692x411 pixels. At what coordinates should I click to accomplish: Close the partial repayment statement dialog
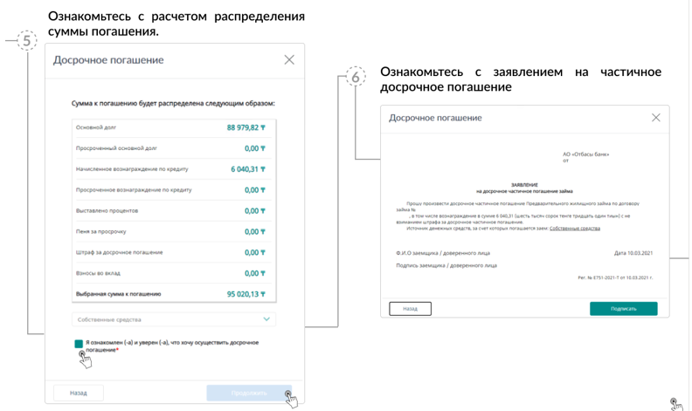coord(655,118)
